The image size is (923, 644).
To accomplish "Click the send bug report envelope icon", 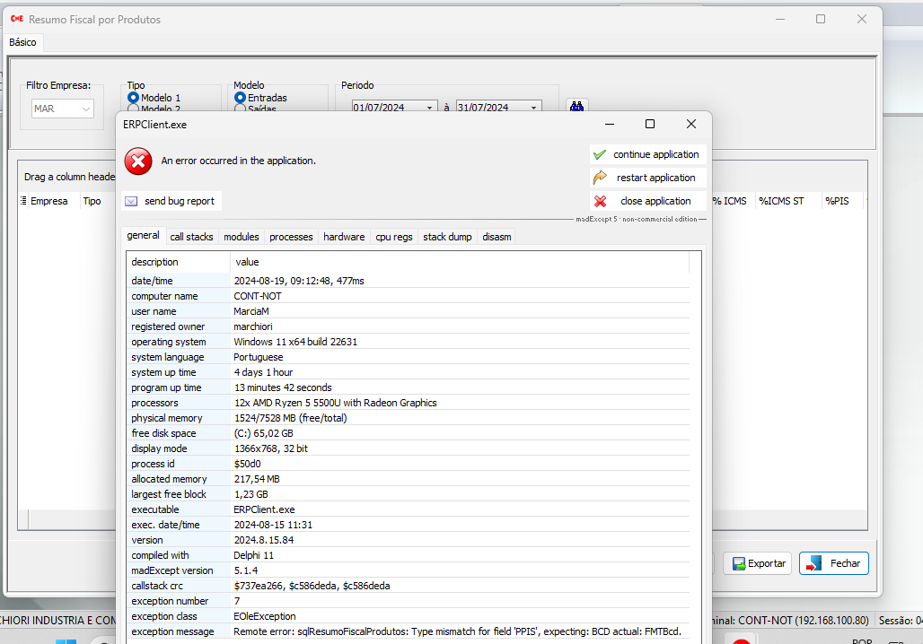I will coord(131,201).
